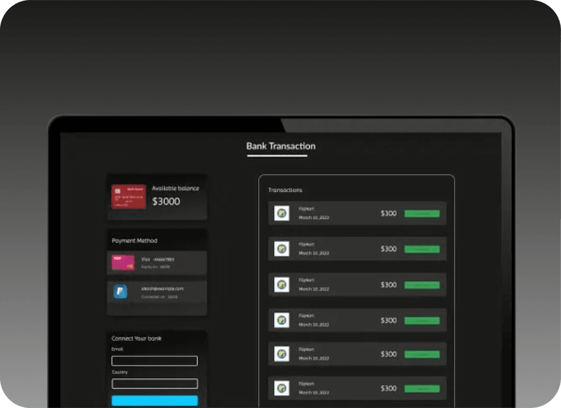Viewport: 561px width, 408px height.
Task: Focus the Country input field
Action: [x=154, y=384]
